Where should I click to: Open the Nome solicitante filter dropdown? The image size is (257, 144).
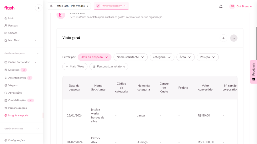[130, 57]
